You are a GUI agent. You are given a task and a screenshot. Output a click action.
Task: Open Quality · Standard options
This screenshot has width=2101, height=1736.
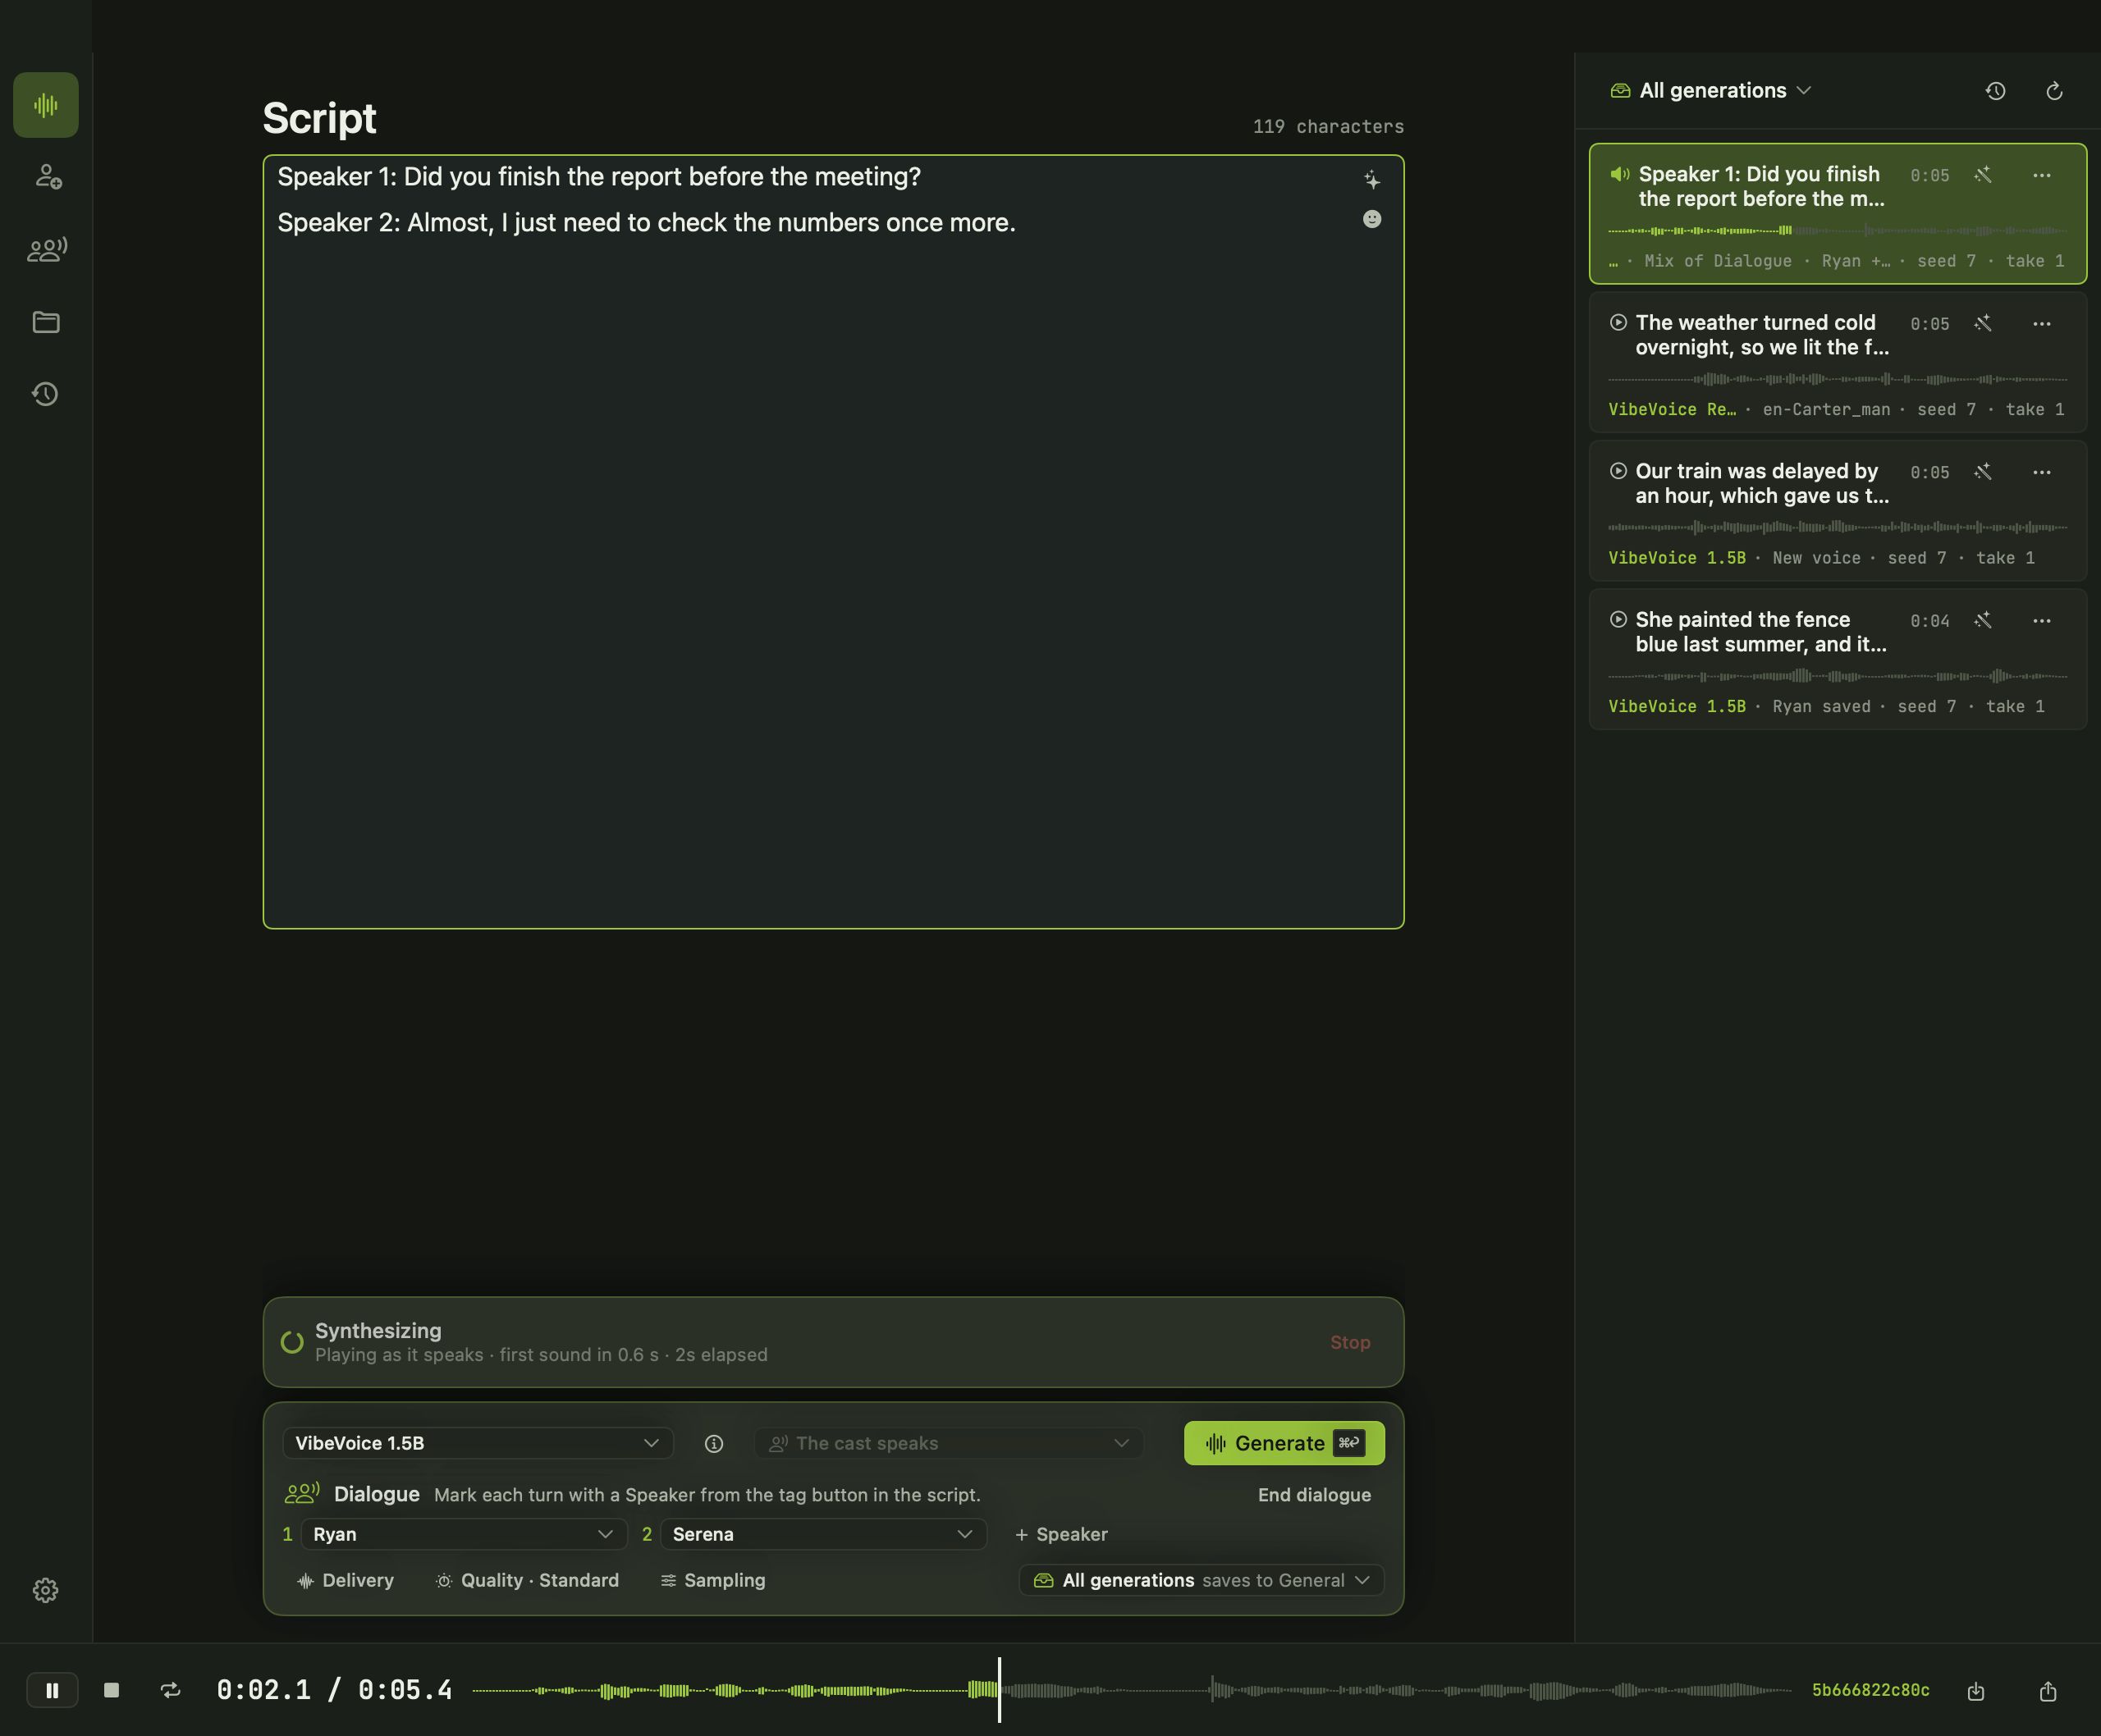tap(527, 1580)
